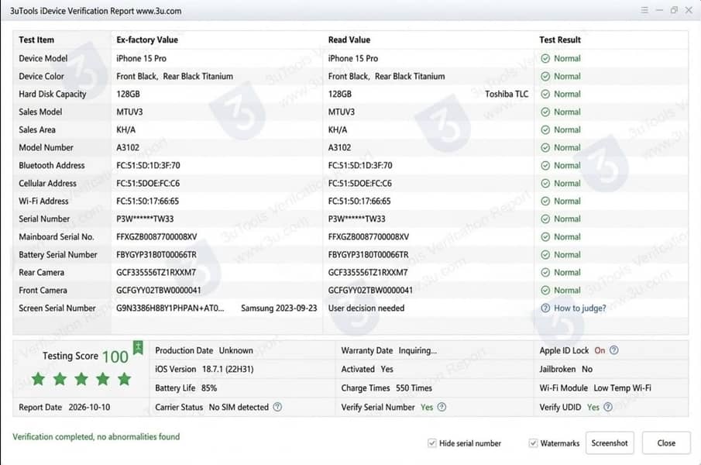Click the MTUV3 Sales Model ex-factory value

pos(129,112)
